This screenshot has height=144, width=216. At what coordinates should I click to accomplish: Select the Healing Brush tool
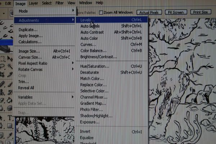pos(2,84)
